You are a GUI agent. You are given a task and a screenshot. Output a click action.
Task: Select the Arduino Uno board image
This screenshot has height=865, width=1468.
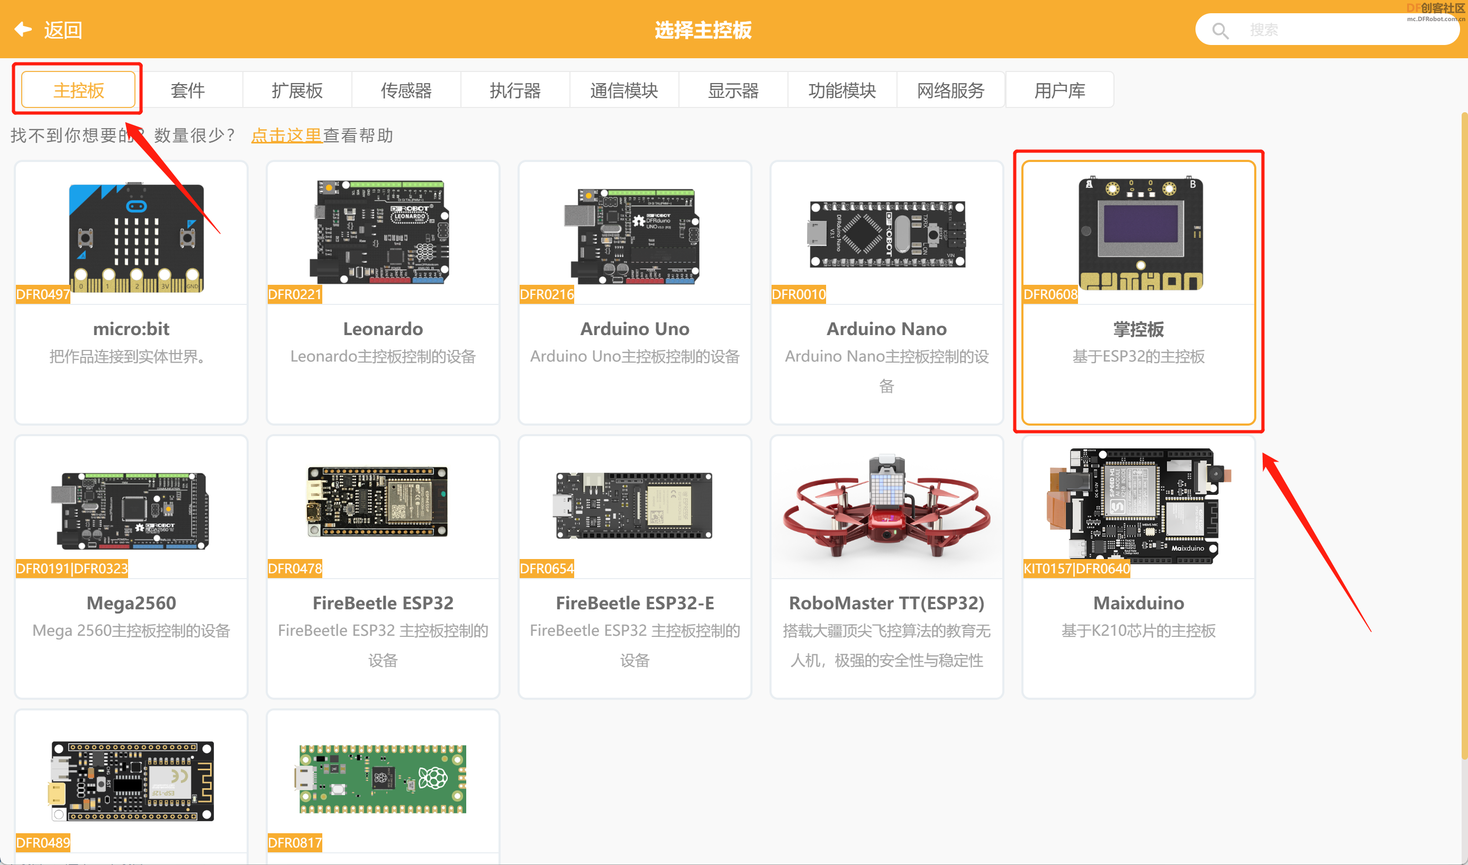click(632, 236)
